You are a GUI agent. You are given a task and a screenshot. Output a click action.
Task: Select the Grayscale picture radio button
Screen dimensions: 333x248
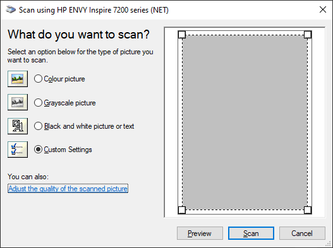click(x=38, y=103)
